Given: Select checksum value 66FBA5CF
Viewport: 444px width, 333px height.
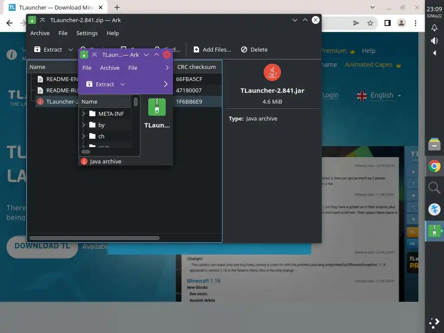Looking at the screenshot, I should pos(189,79).
